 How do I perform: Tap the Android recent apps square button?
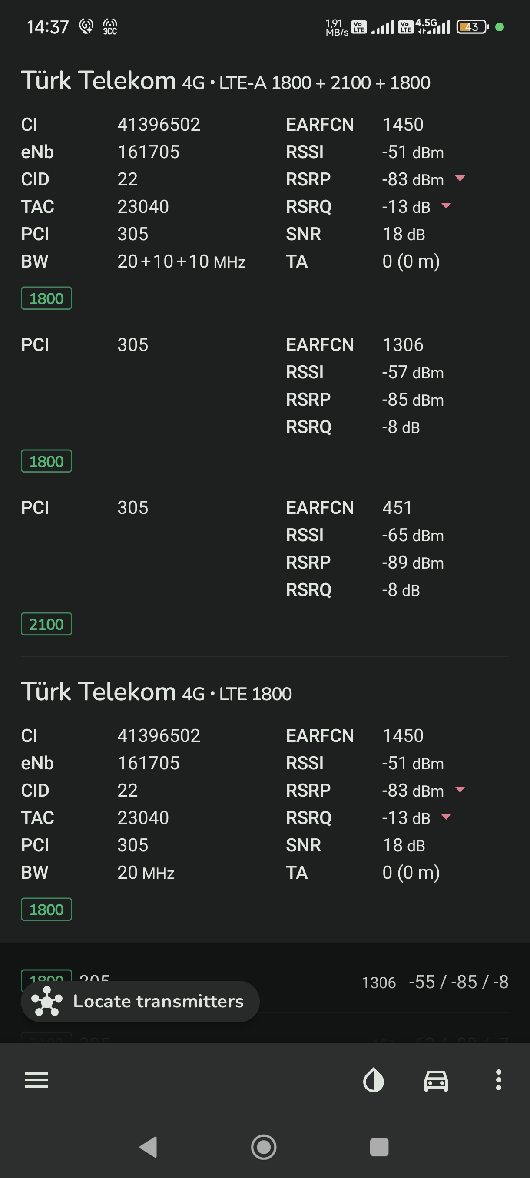coord(379,1147)
